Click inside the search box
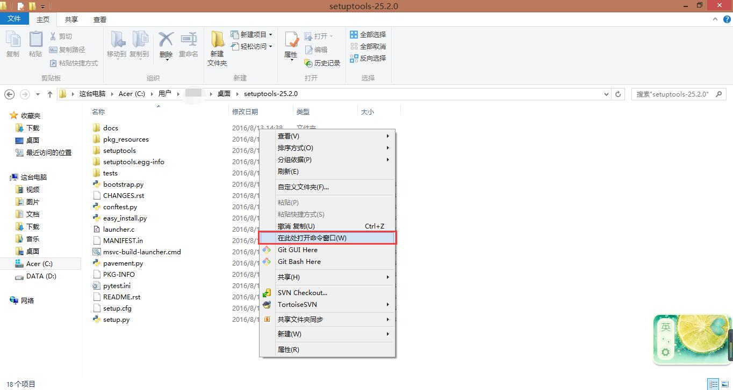The image size is (733, 390). (672, 94)
